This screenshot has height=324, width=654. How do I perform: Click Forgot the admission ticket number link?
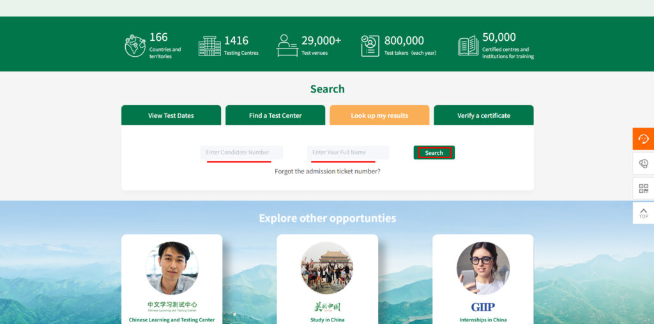[x=327, y=171]
